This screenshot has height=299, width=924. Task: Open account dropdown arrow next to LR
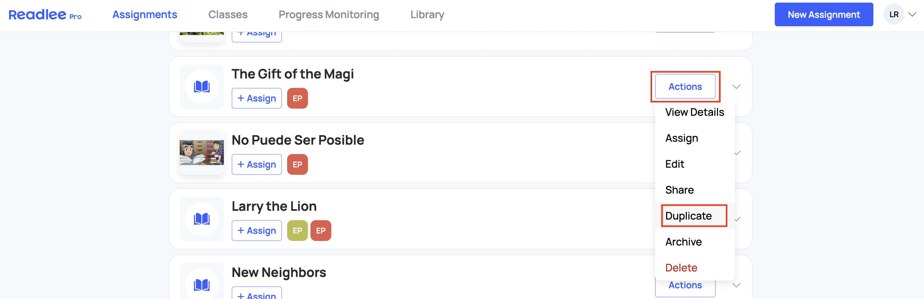(912, 15)
